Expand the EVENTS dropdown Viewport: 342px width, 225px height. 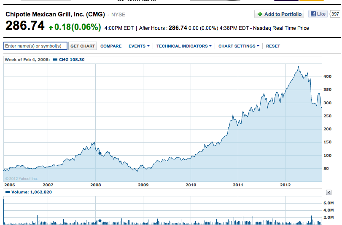point(139,46)
